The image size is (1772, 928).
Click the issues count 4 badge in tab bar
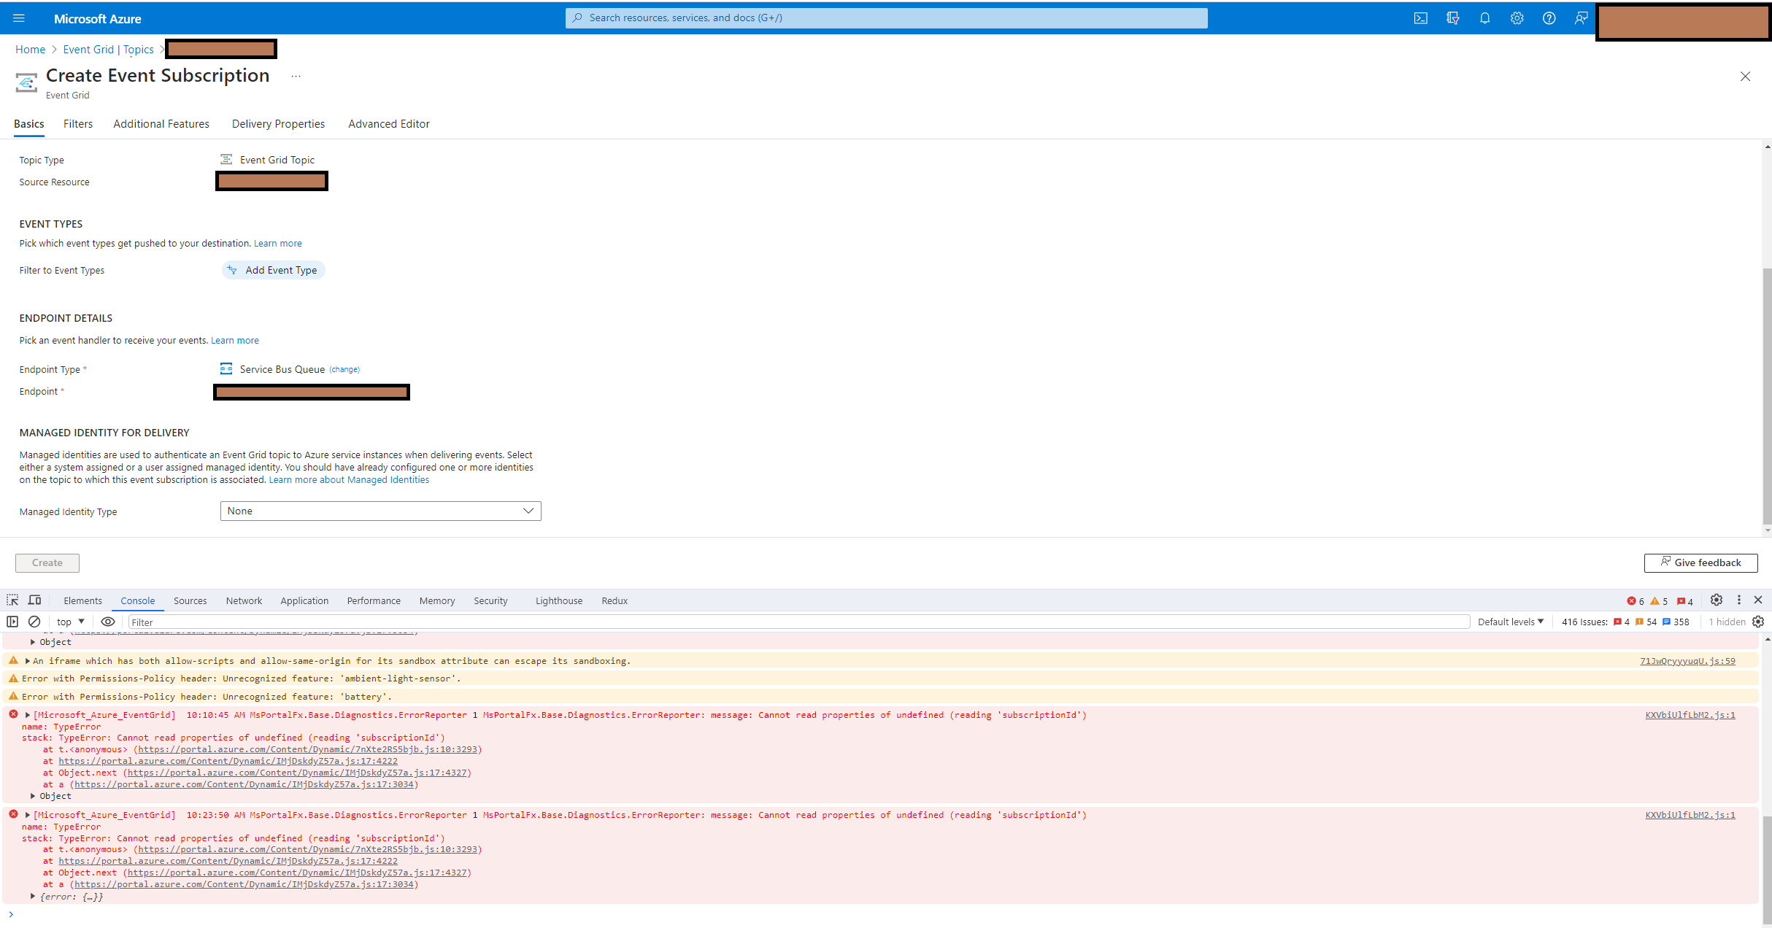(x=1685, y=601)
